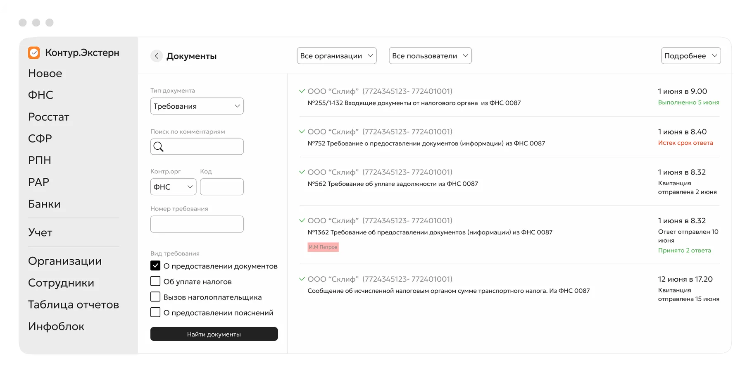Image resolution: width=752 pixels, height=373 pixels.
Task: Uncheck О предоставлении документов checkbox
Action: 155,266
